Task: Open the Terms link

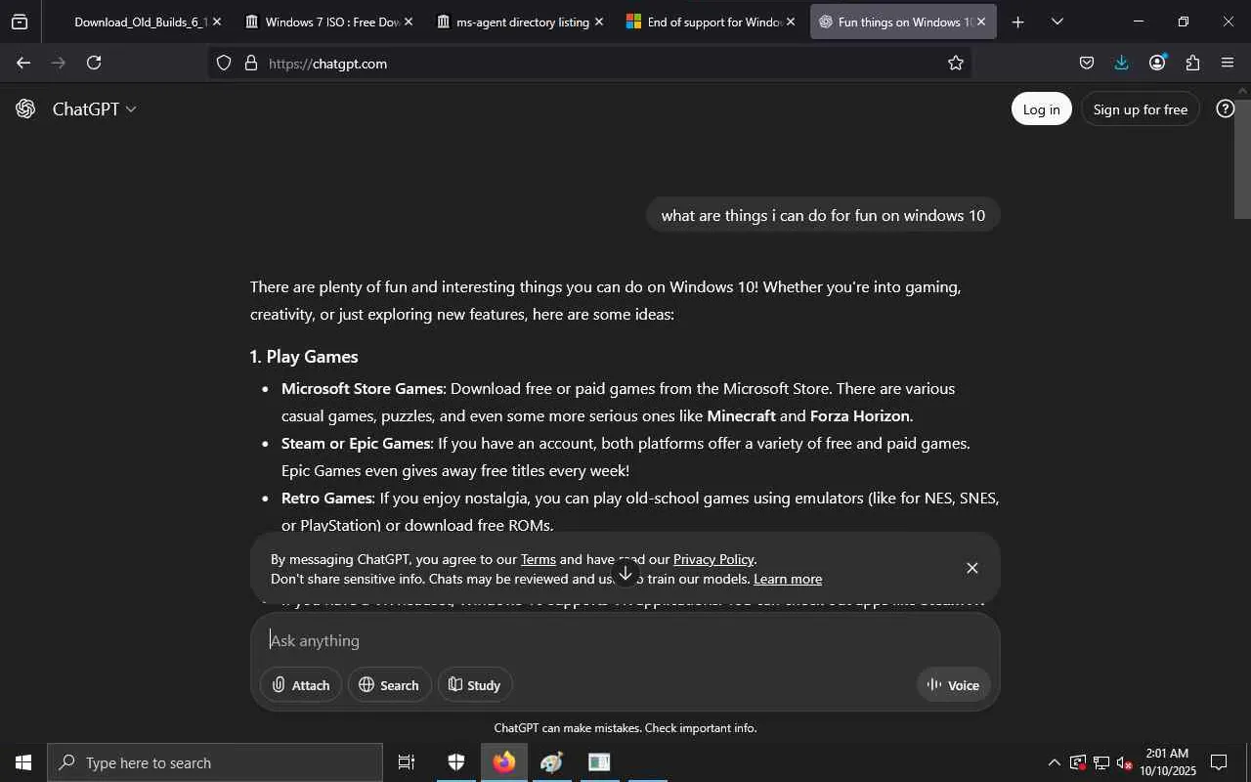Action: click(539, 559)
